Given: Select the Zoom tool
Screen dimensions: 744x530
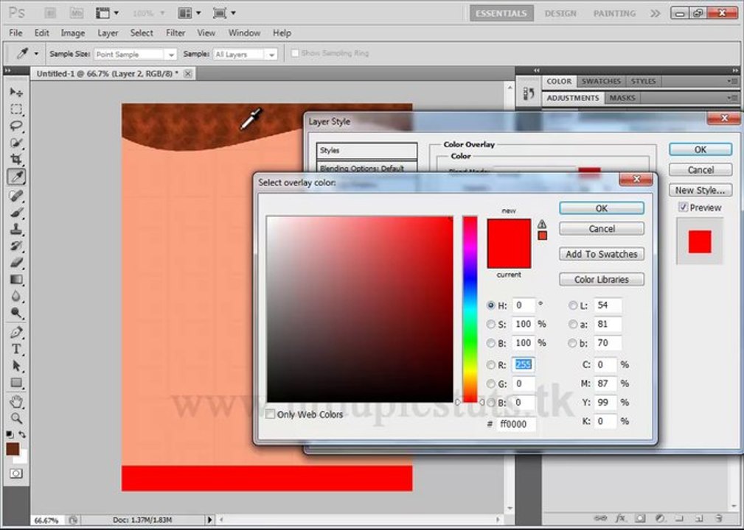Looking at the screenshot, I should 16,418.
